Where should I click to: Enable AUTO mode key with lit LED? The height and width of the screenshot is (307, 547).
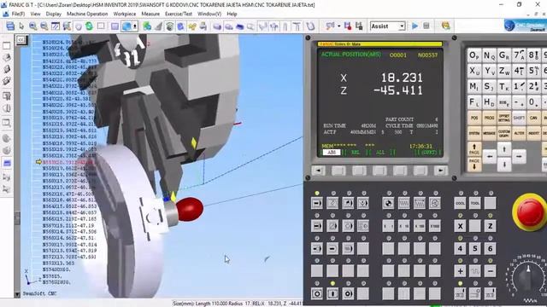point(317,203)
